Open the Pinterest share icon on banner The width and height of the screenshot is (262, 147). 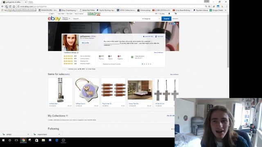(177, 24)
